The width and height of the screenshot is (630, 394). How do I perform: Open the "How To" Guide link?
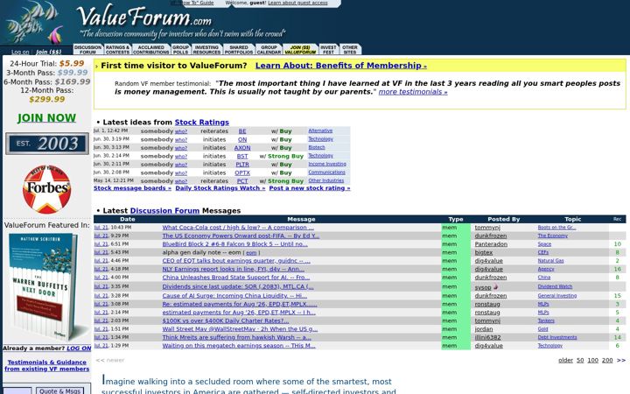(x=192, y=3)
